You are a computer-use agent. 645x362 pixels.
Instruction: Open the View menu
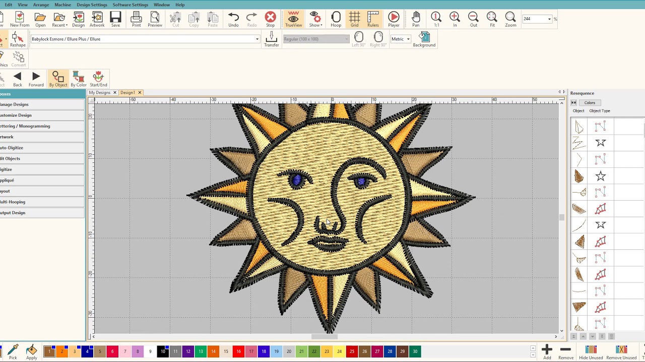click(x=23, y=5)
